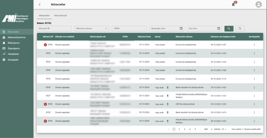
Task: Expand the Müraciət statusu dropdown
Action: click(x=92, y=28)
